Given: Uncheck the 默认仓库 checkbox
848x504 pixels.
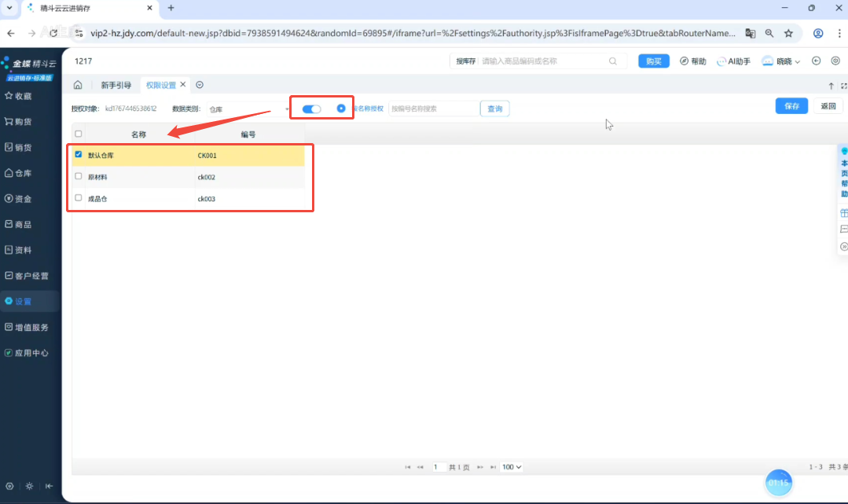Looking at the screenshot, I should [79, 155].
